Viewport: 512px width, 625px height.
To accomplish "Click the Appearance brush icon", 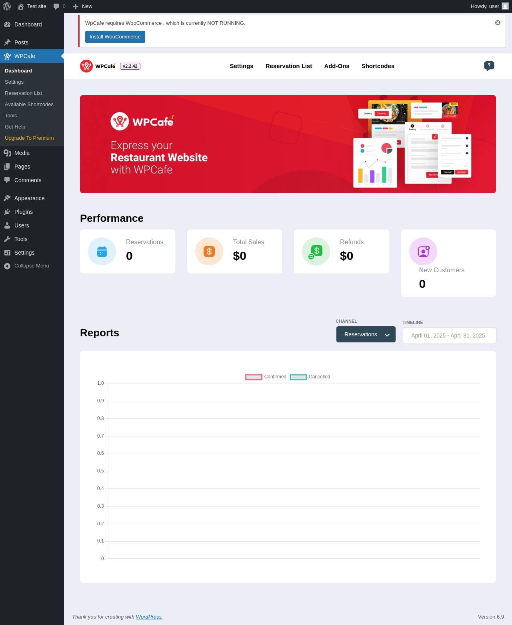I will click(x=7, y=198).
